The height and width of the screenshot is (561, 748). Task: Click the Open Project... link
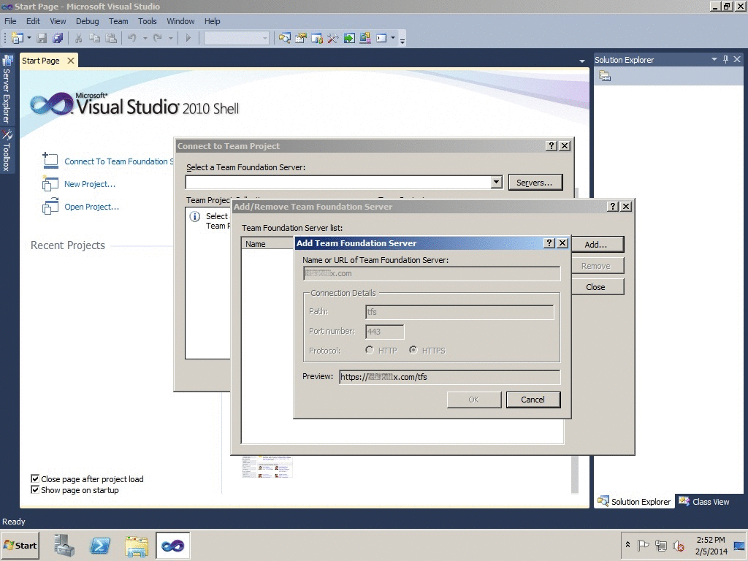click(x=91, y=207)
